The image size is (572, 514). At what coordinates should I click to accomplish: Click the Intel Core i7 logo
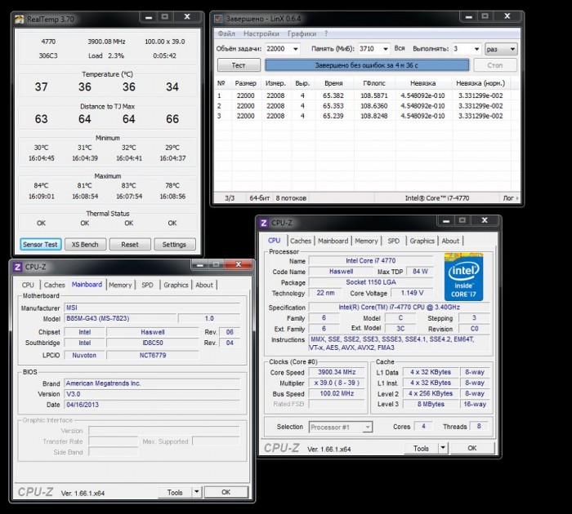[463, 277]
